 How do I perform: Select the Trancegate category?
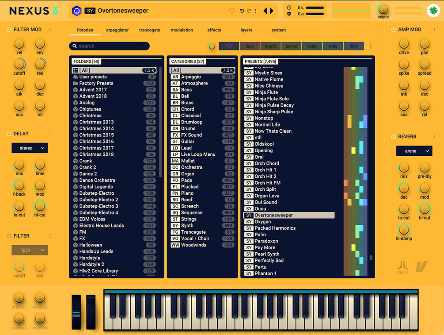202,232
